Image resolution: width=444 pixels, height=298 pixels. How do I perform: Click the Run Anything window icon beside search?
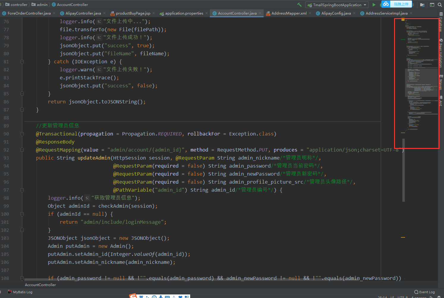(432, 5)
